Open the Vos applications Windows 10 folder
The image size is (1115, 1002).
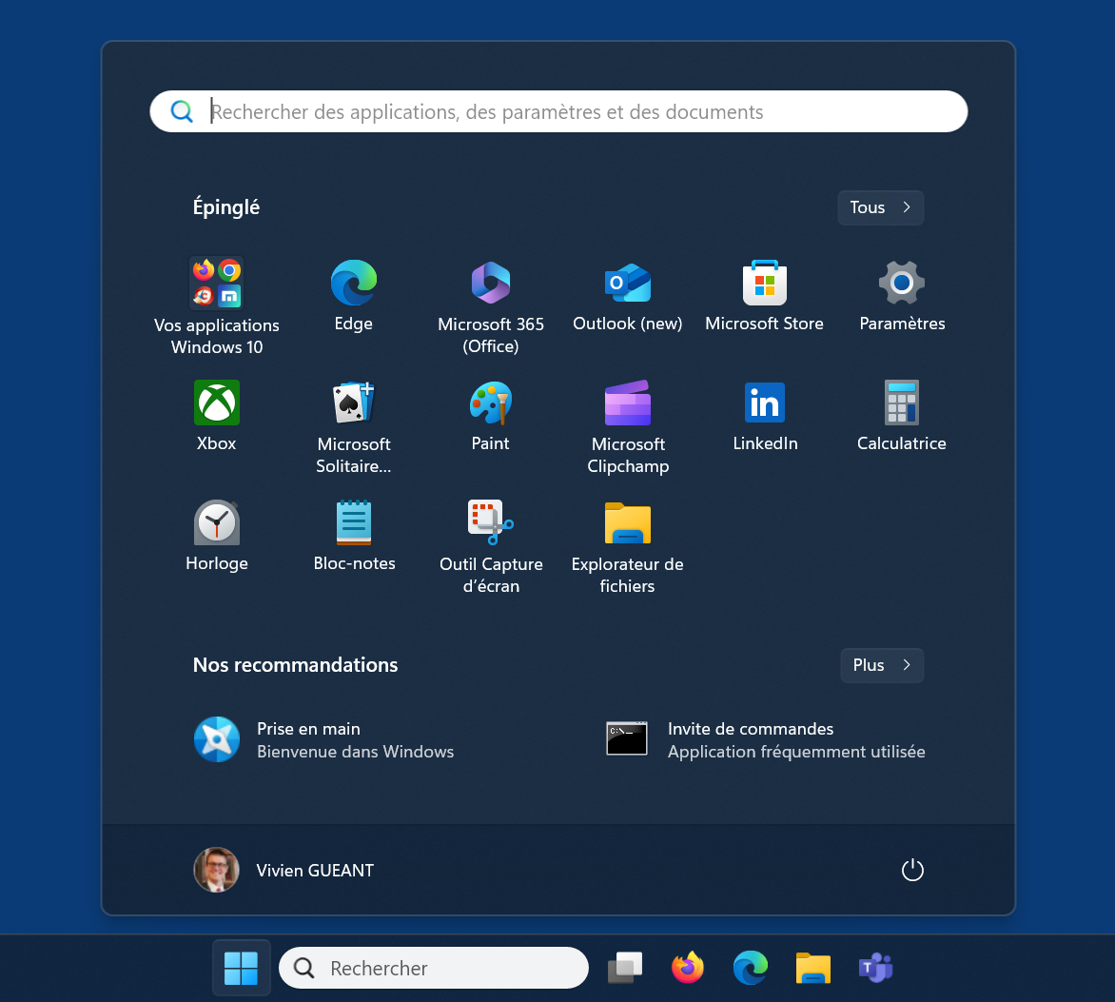(x=216, y=305)
